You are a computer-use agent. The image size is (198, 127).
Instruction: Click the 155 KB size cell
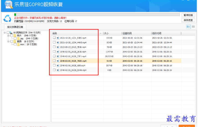click(109, 38)
